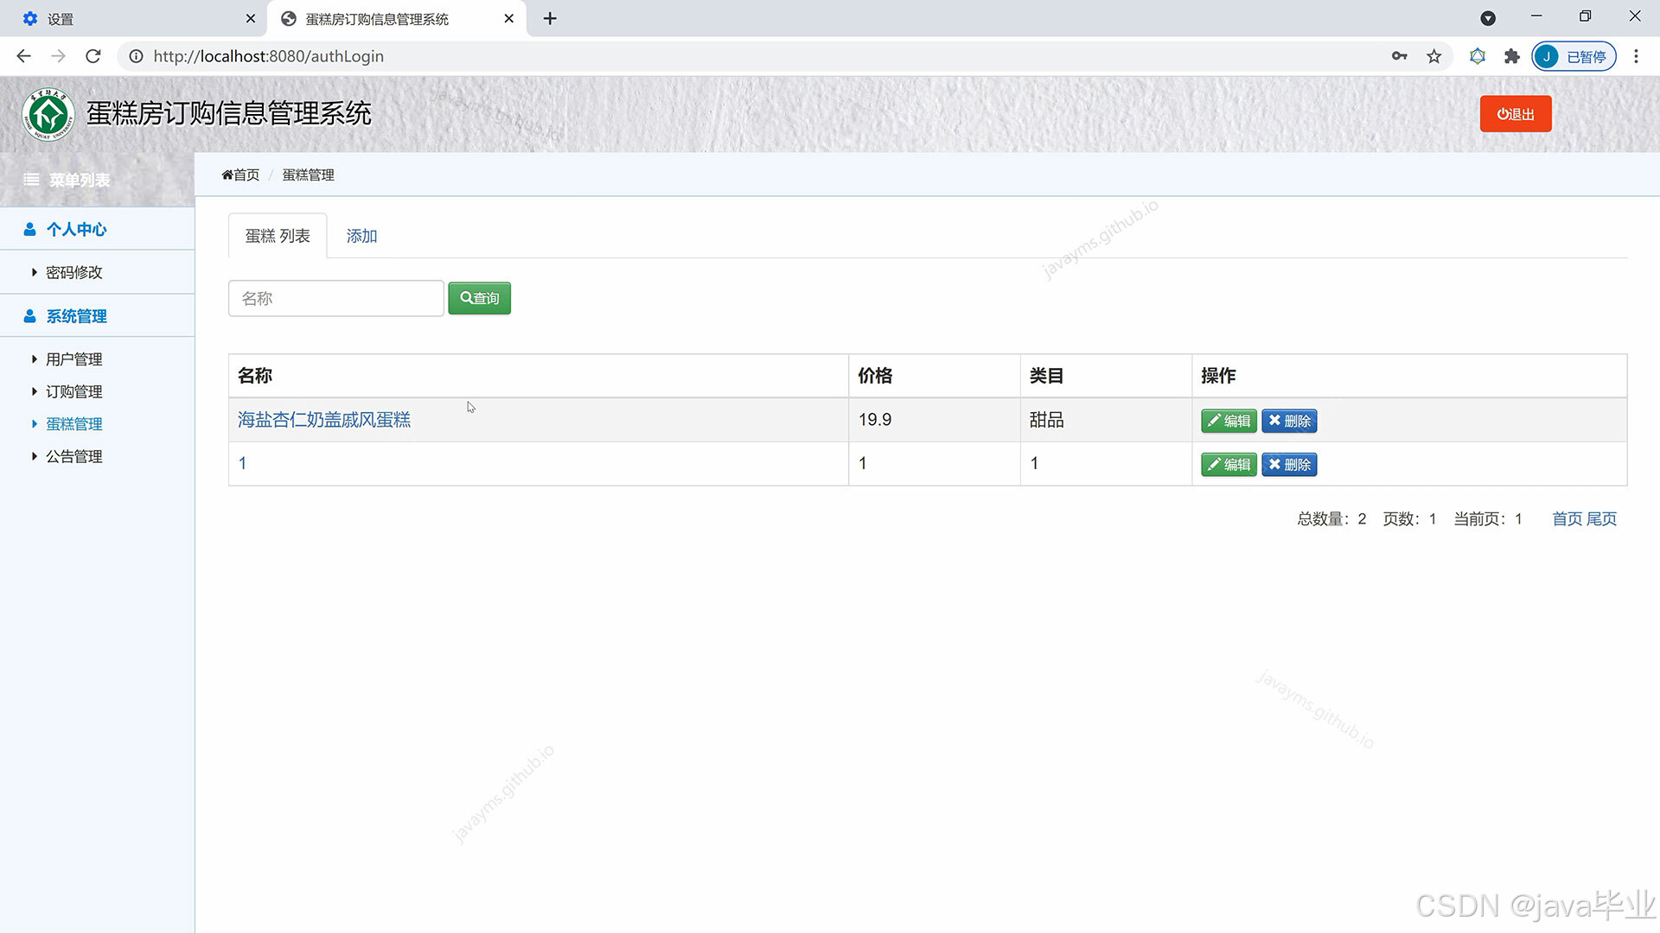Viewport: 1660px width, 933px height.
Task: Open 密码修改 in the sidebar
Action: [73, 272]
